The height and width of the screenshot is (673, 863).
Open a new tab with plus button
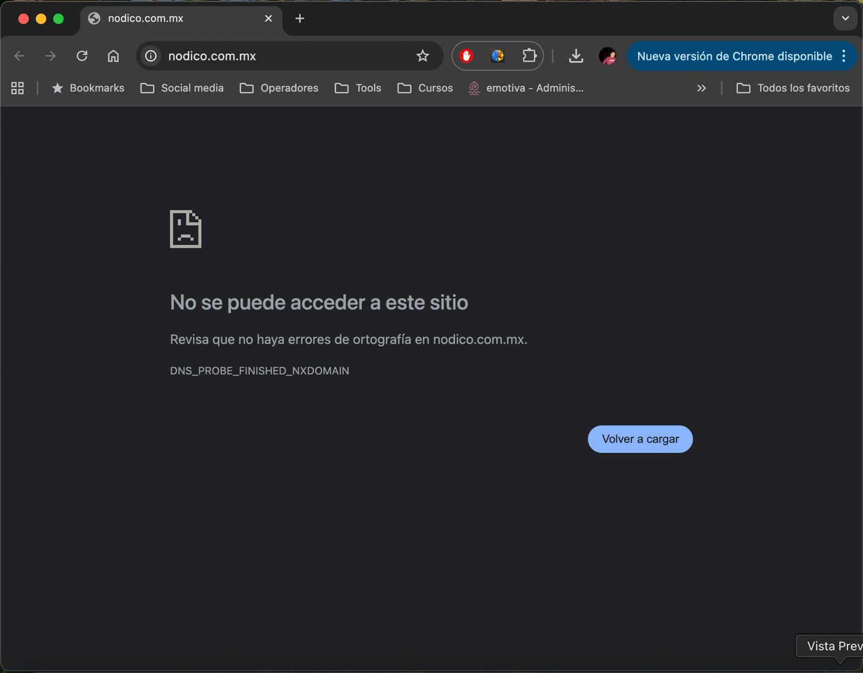[300, 19]
